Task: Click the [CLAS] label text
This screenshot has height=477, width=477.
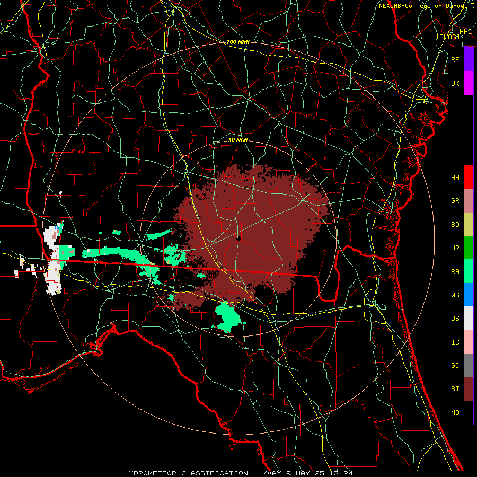Action: coord(448,37)
